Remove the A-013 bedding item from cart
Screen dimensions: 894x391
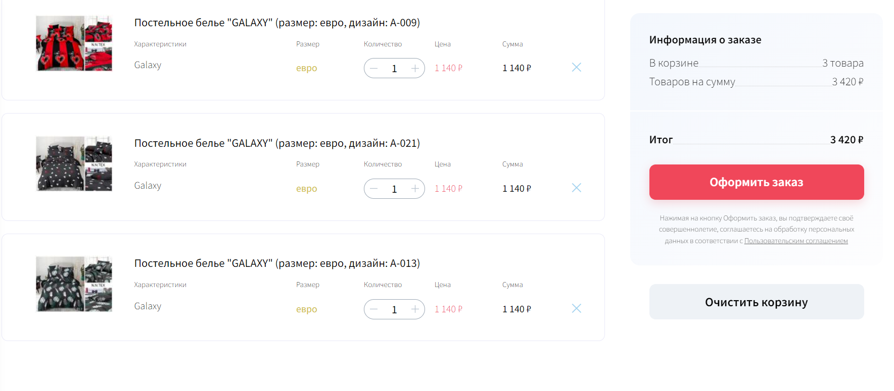pyautogui.click(x=576, y=308)
